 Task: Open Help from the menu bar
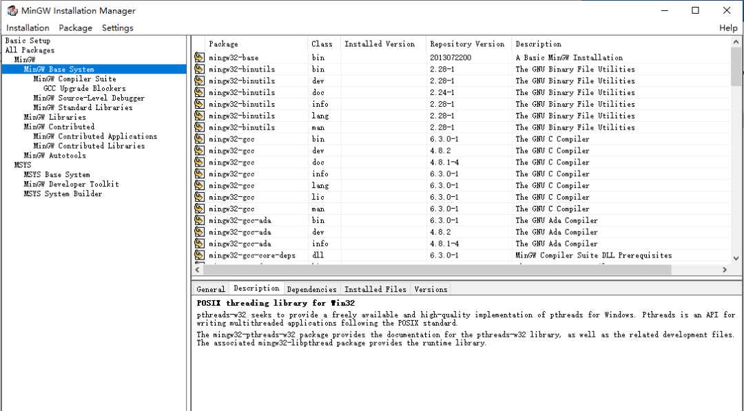pos(728,28)
